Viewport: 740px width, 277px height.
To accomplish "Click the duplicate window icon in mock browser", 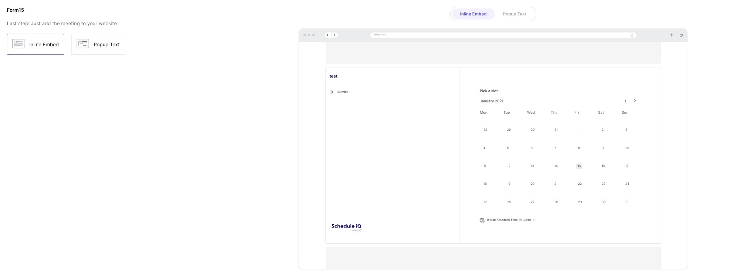I will pyautogui.click(x=681, y=35).
